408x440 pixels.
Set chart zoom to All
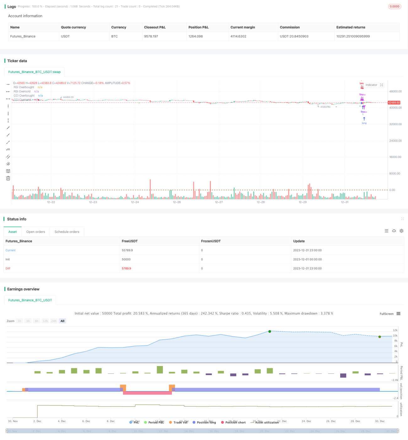tap(62, 321)
